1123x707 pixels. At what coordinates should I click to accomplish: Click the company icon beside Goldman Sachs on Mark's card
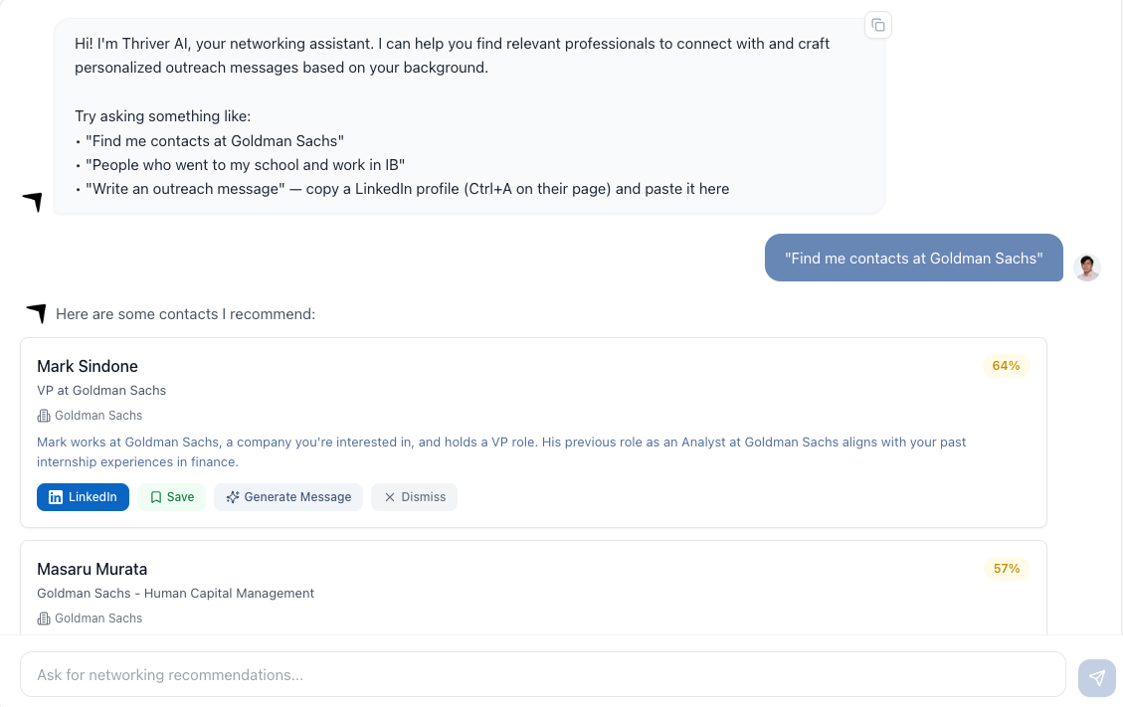tap(43, 415)
